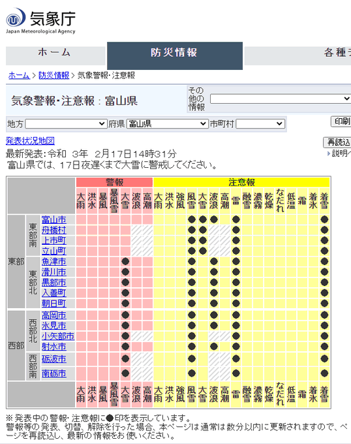Viewport: 351px width, 444px height.
Task: Click the 風雪 advisory dot for 南砺市
Action: point(192,373)
